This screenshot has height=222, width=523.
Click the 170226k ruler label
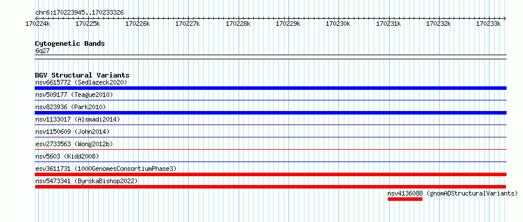click(x=138, y=23)
